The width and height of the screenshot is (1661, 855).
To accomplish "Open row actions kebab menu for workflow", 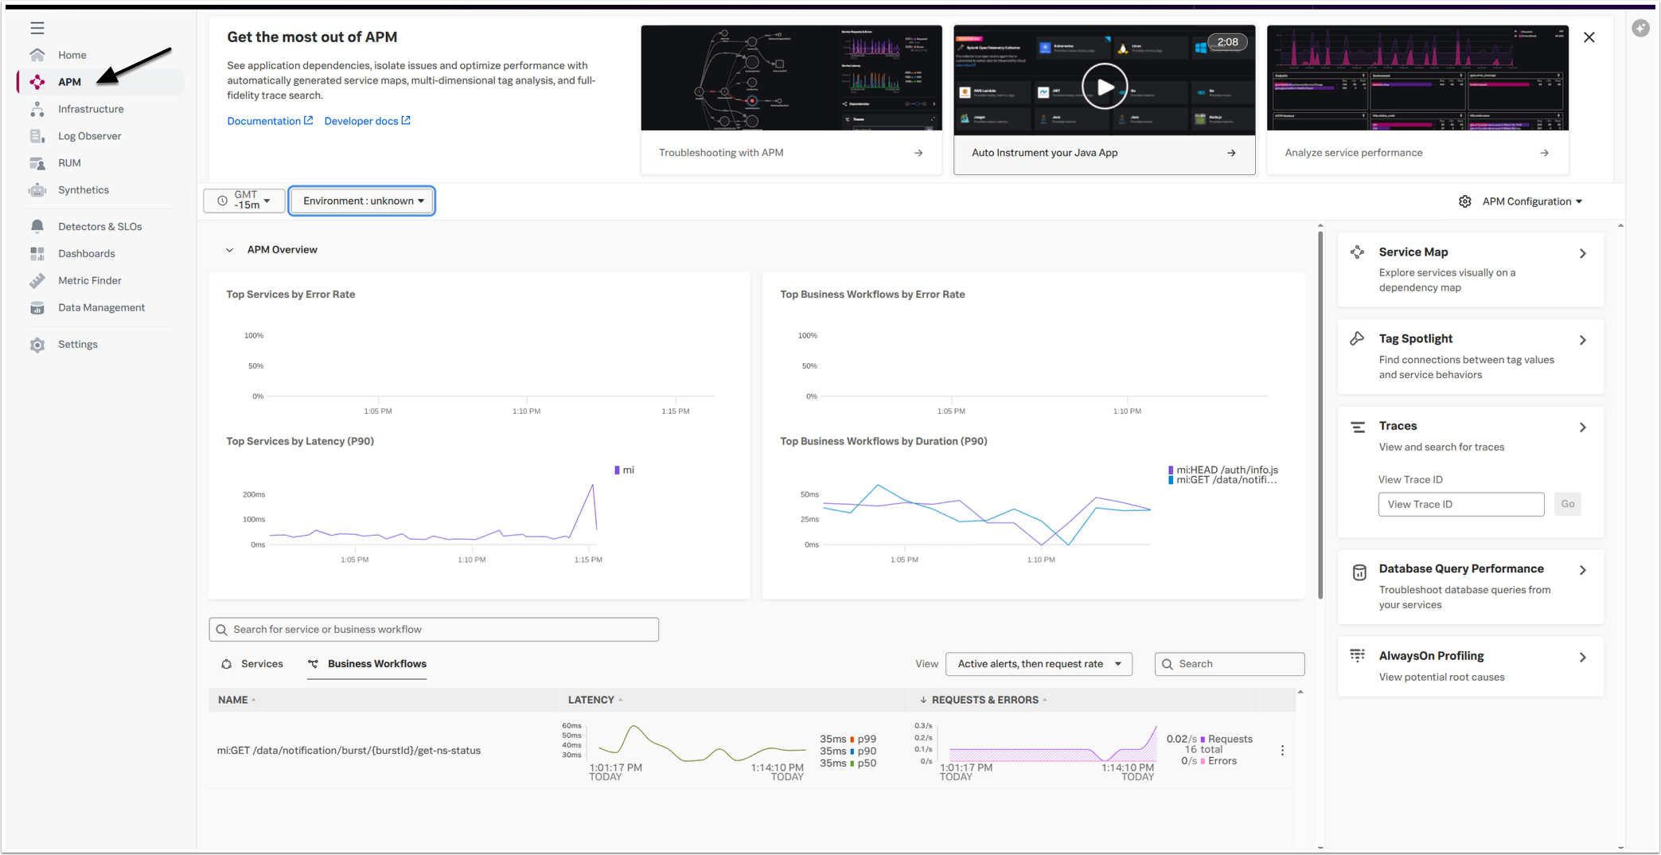I will (x=1282, y=751).
